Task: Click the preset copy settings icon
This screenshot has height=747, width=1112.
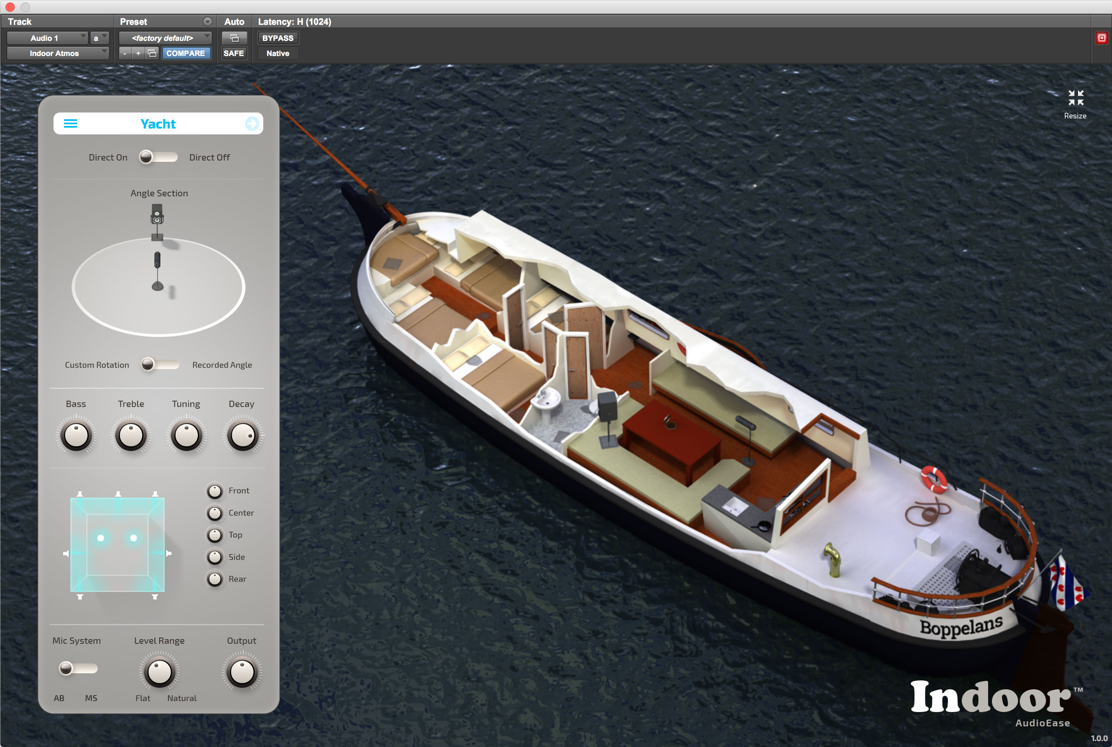Action: click(152, 54)
